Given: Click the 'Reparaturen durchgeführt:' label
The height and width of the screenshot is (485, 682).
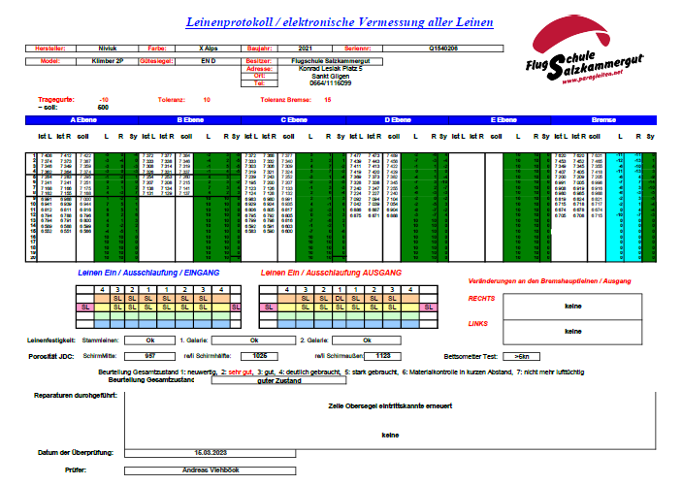Looking at the screenshot, I should [76, 396].
